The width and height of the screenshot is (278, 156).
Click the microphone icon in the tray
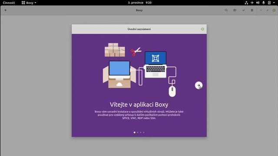264,3
